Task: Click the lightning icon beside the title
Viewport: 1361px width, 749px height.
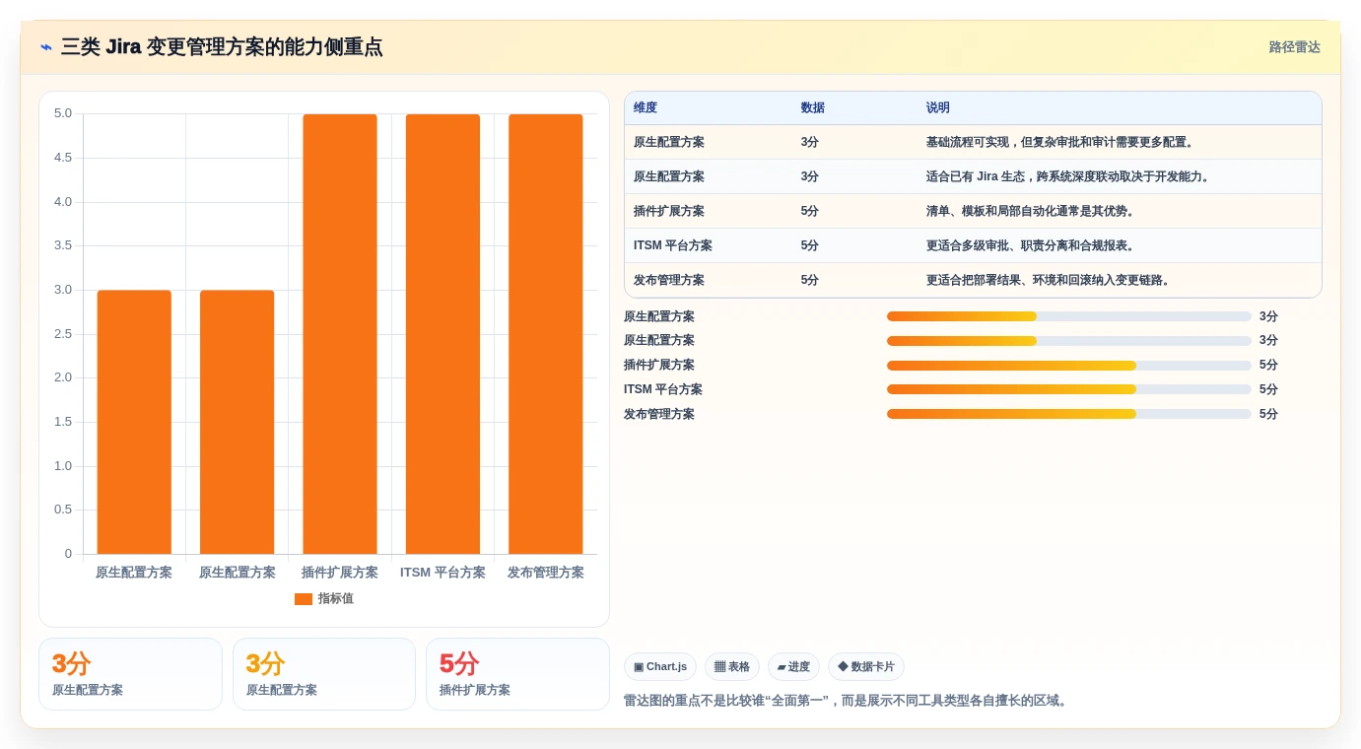Action: 46,47
